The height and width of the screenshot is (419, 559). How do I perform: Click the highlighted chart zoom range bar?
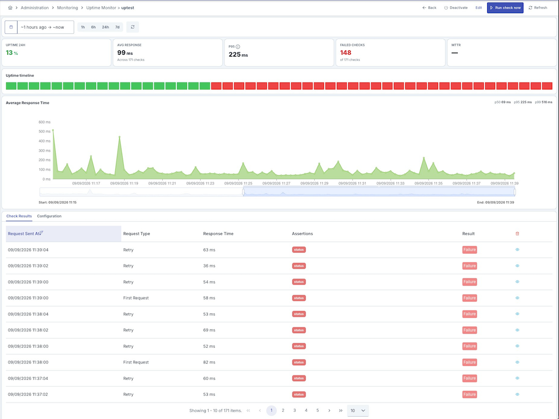(x=379, y=192)
